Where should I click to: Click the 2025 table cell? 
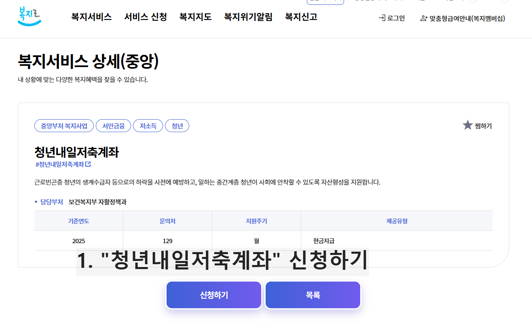click(x=78, y=241)
